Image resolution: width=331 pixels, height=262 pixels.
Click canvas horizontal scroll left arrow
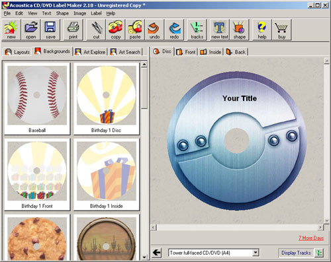tap(154, 227)
